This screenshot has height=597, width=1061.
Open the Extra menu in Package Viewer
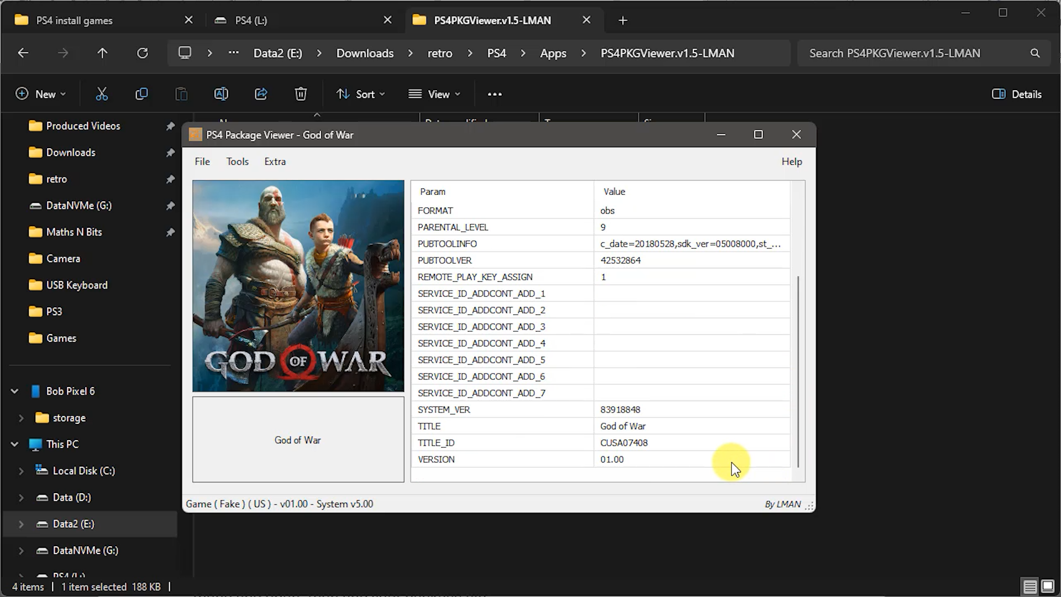(275, 161)
